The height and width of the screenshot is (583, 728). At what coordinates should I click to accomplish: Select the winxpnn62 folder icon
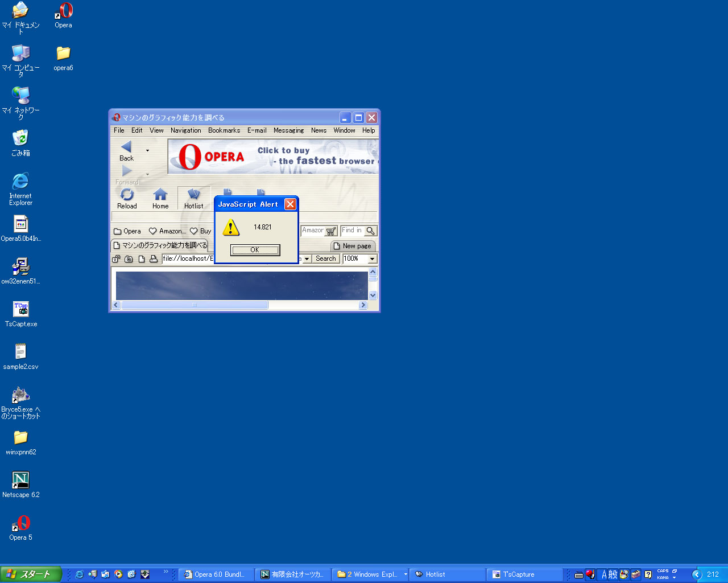(20, 442)
